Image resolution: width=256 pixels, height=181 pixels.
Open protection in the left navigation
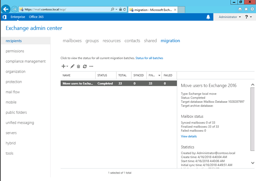(x=14, y=82)
